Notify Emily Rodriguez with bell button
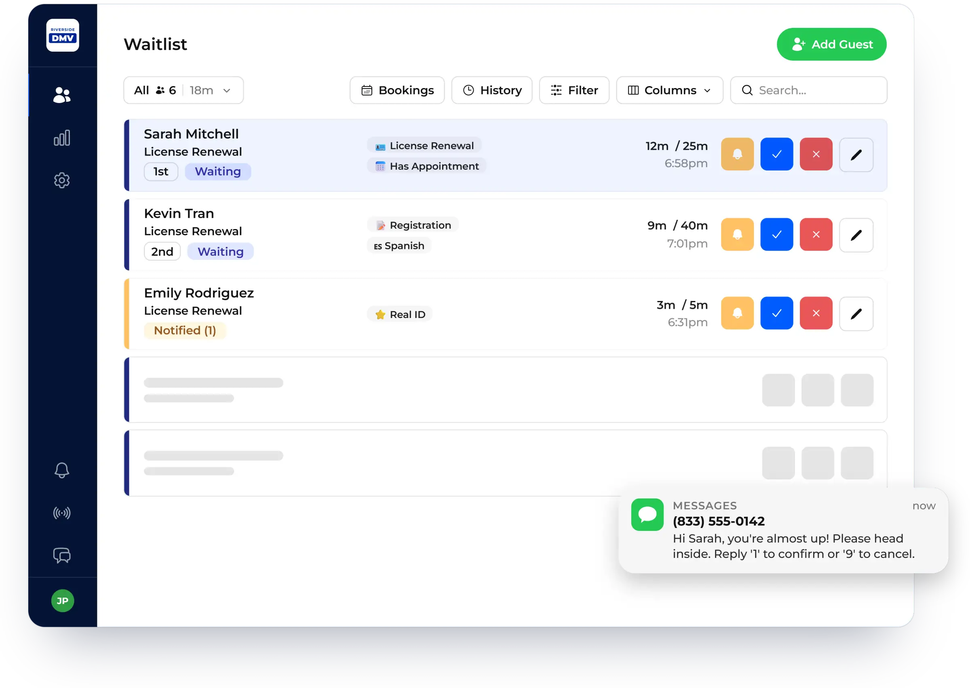 click(x=737, y=313)
